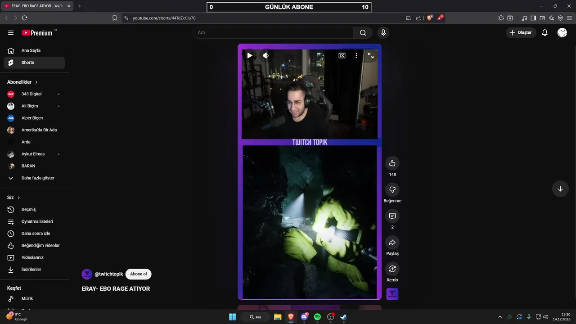This screenshot has width=576, height=324.
Task: Open Aykut Elmas channel
Action: (x=34, y=154)
